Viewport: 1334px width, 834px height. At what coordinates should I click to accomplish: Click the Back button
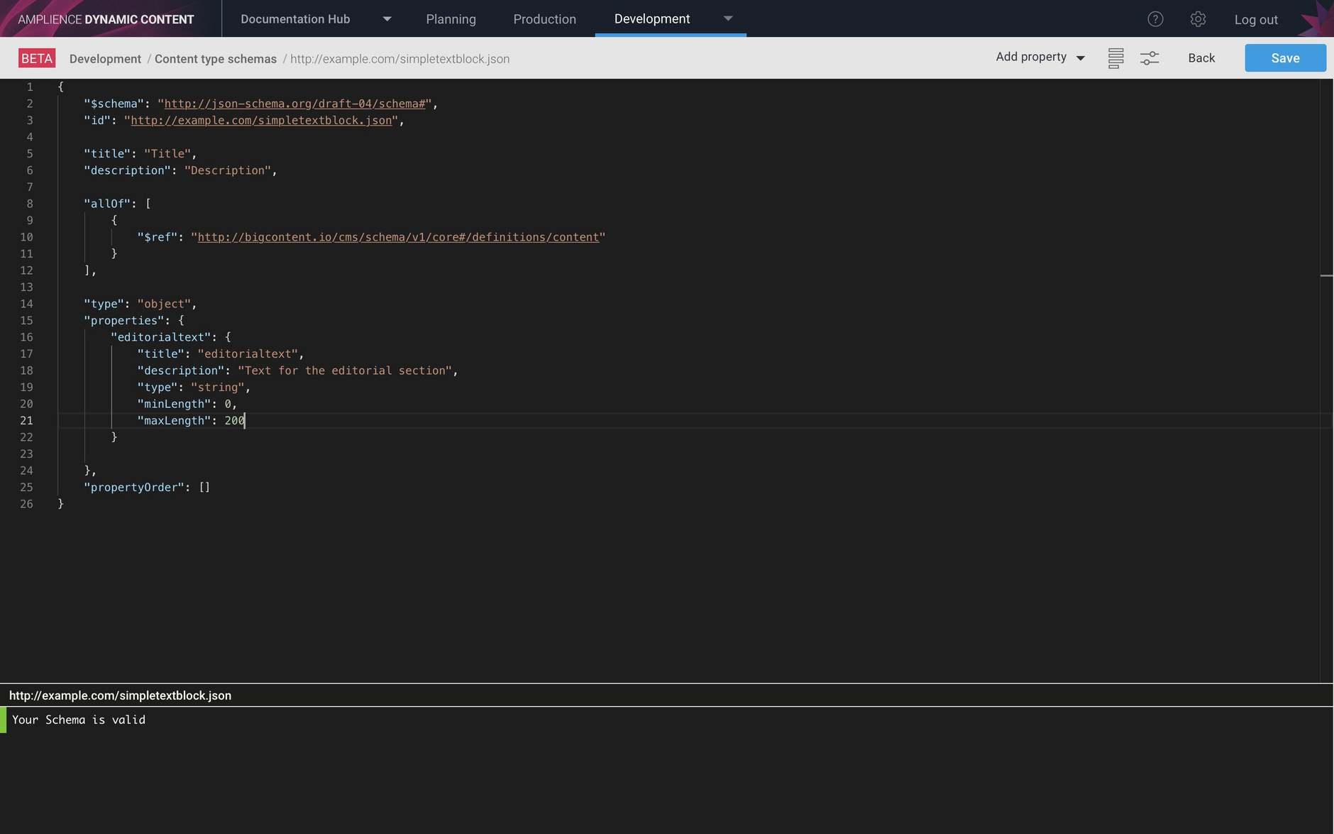[x=1201, y=57]
